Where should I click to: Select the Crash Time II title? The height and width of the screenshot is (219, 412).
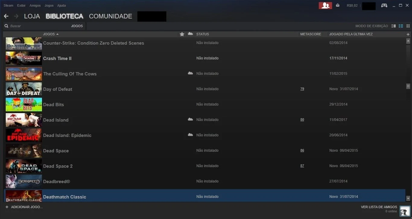pyautogui.click(x=57, y=59)
